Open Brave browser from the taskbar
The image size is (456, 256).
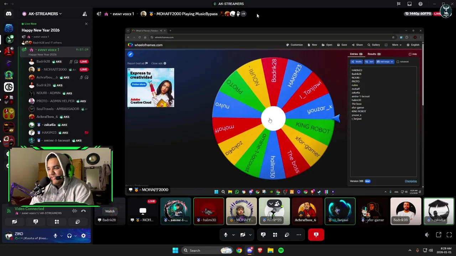pyautogui.click(x=260, y=250)
